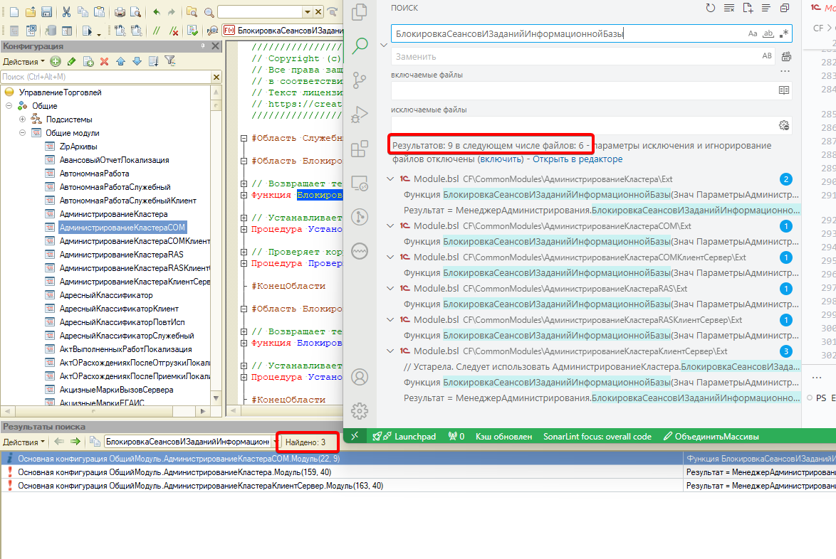Collapse the АдминистрированиеКластераCOM\Ext Module.bsl result group
Viewport: 836px width, 559px height.
click(390, 226)
